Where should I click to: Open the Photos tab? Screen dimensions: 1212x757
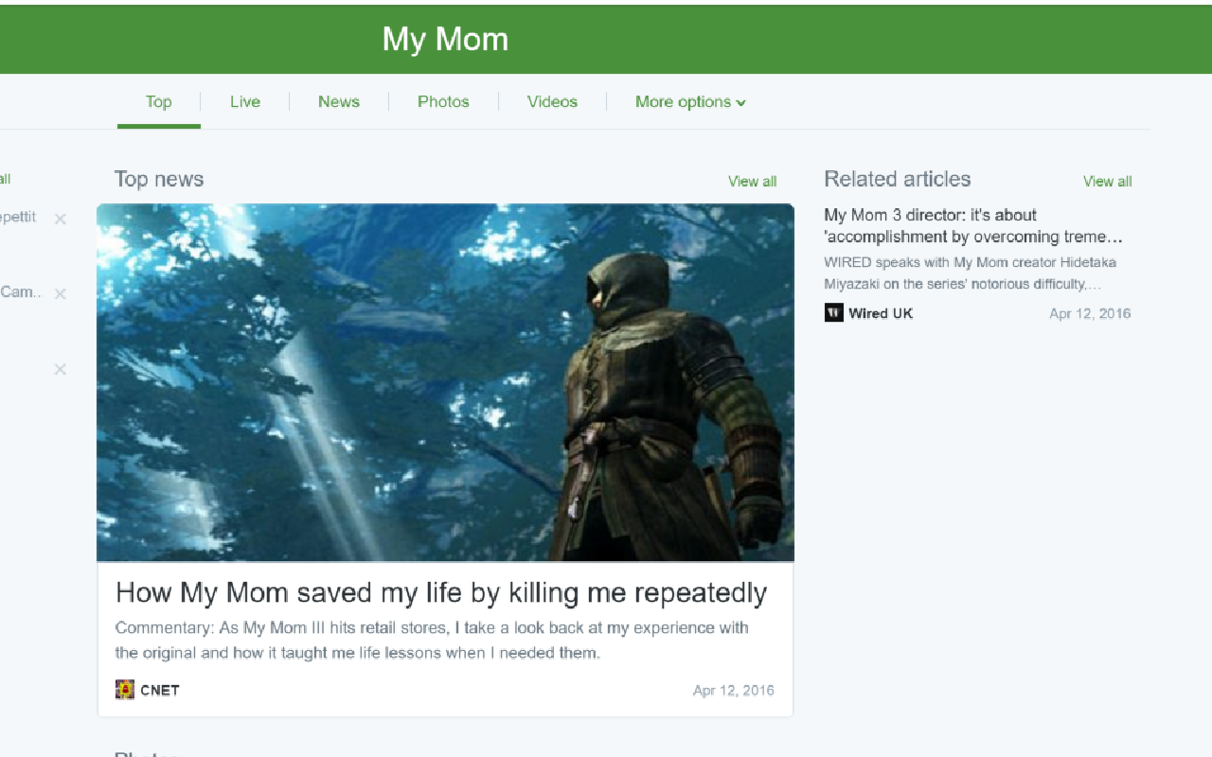pyautogui.click(x=443, y=101)
